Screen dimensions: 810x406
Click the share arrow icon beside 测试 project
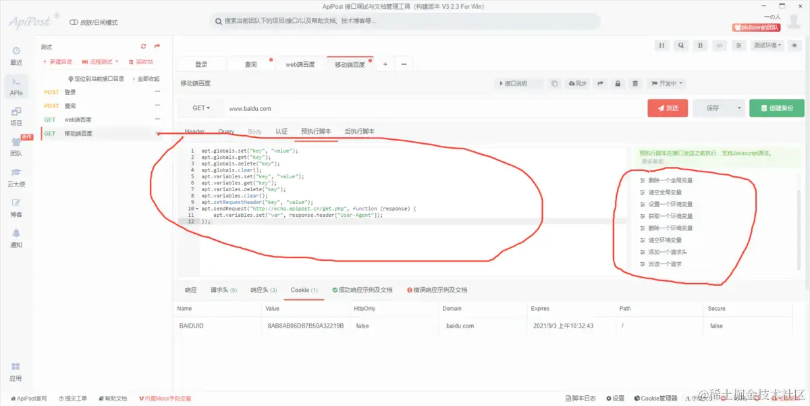click(157, 47)
